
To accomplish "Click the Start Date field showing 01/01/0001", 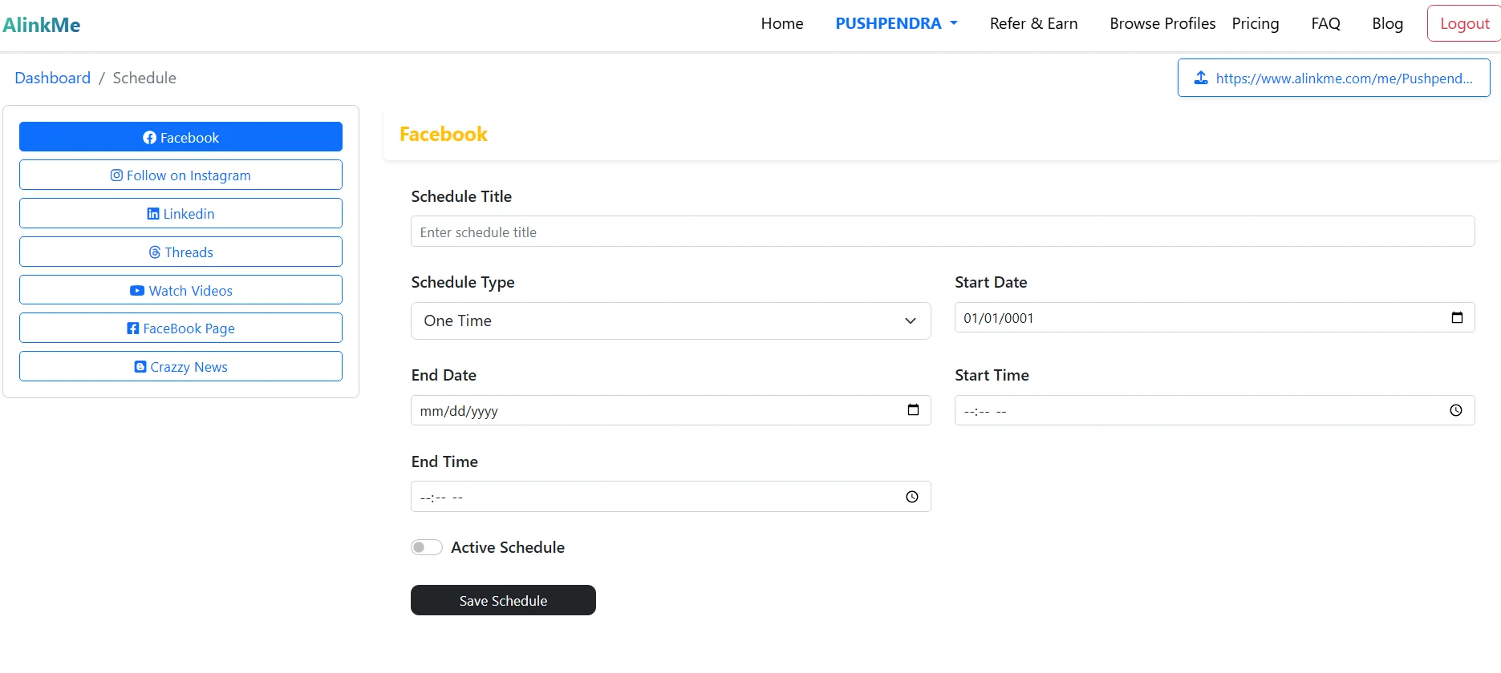I will 1215,317.
